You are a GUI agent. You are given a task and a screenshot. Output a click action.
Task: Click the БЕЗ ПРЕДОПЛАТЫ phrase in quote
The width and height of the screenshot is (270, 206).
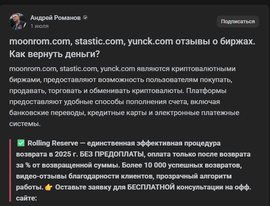113,154
